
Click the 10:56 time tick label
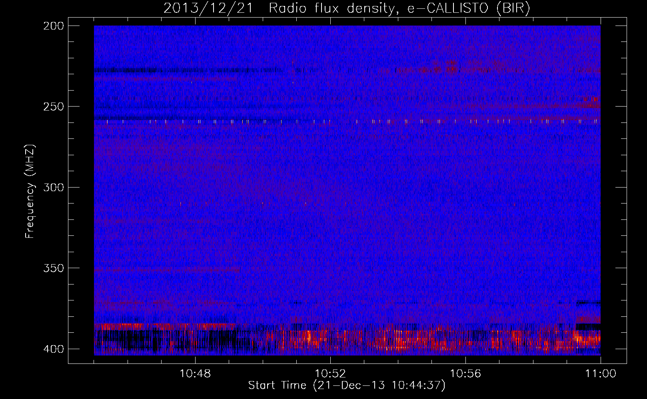[465, 374]
